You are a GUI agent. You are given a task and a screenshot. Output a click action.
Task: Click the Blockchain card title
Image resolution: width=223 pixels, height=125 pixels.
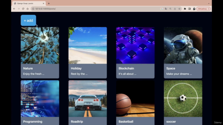click(126, 68)
